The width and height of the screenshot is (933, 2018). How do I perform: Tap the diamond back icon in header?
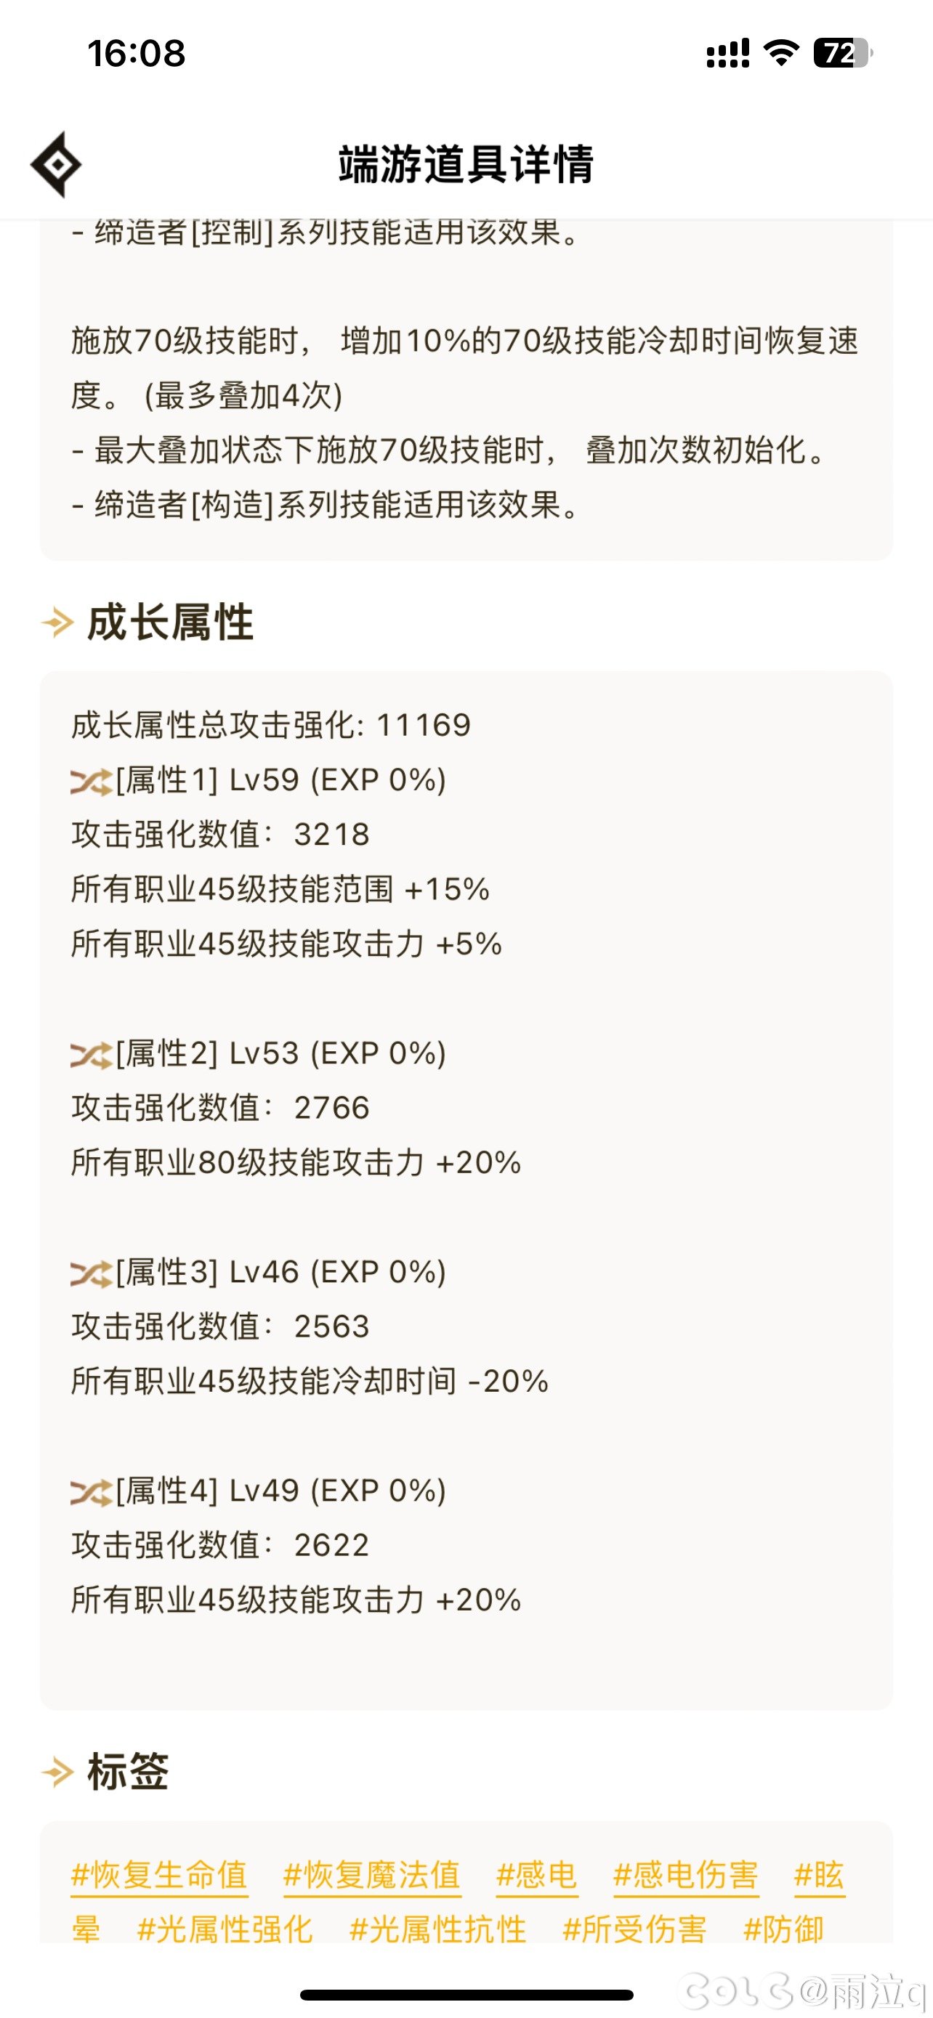click(x=56, y=164)
